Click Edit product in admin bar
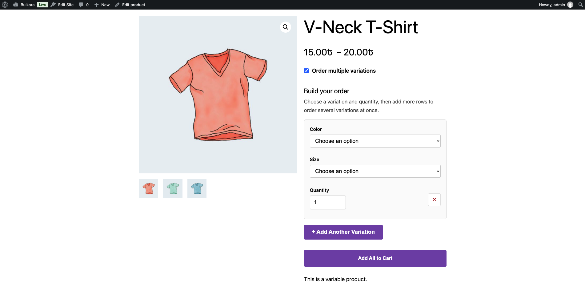This screenshot has height=283, width=585. [x=130, y=5]
